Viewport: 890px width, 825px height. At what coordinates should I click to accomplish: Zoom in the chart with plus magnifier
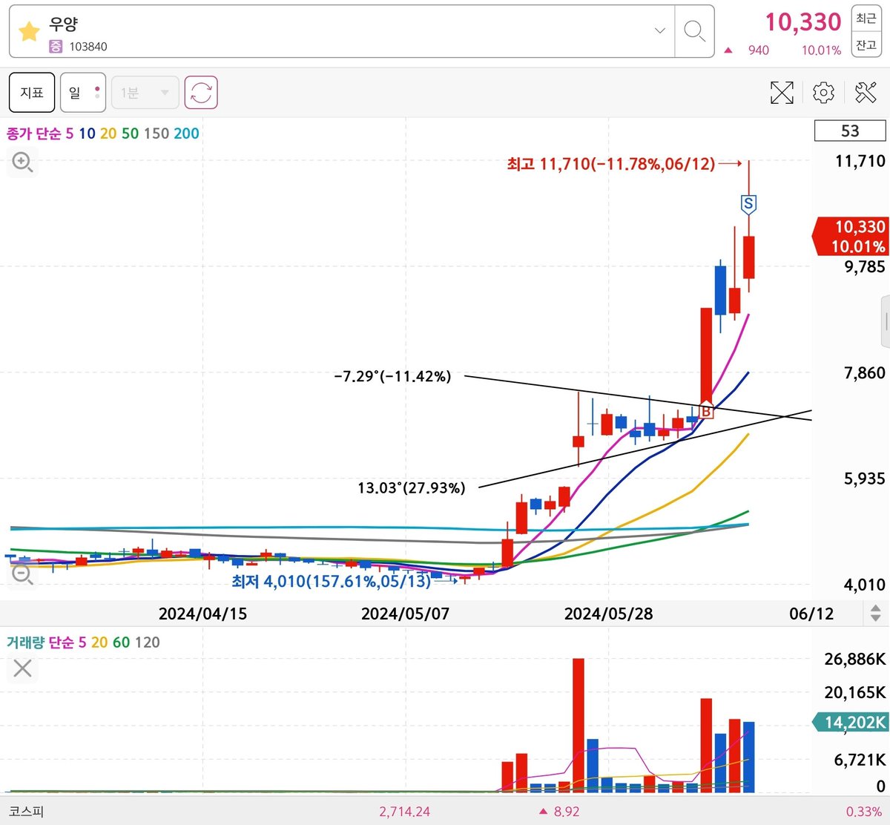[22, 162]
